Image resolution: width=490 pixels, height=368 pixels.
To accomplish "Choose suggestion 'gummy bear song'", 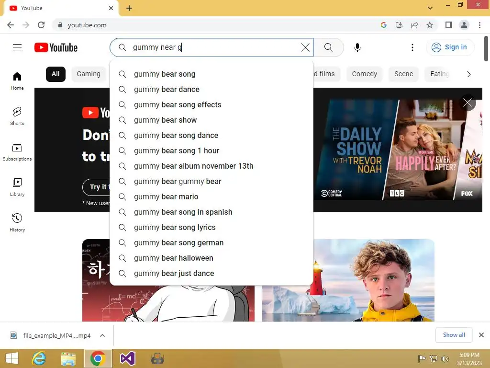I will pyautogui.click(x=212, y=74).
